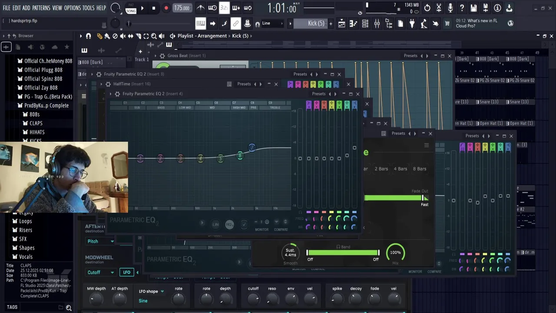
Task: Toggle the record button
Action: pyautogui.click(x=166, y=8)
